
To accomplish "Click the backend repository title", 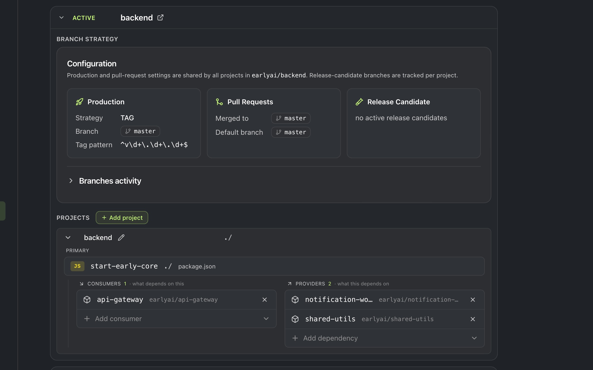I will pos(137,18).
